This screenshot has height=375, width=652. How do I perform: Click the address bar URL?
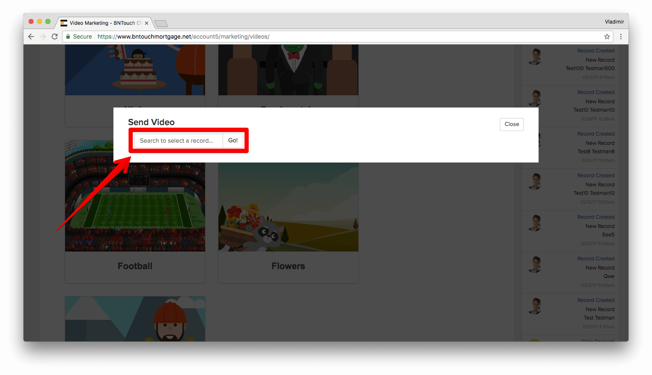(183, 37)
